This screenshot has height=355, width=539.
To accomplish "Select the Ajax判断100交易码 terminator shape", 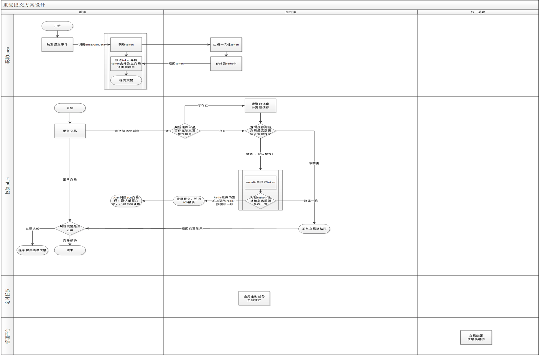I will coord(126,201).
